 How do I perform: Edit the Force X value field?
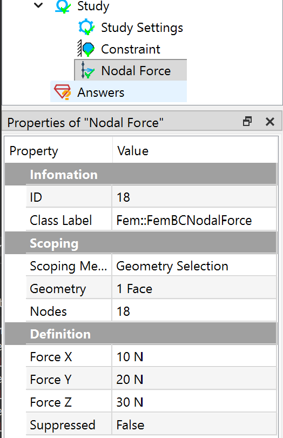pyautogui.click(x=194, y=357)
